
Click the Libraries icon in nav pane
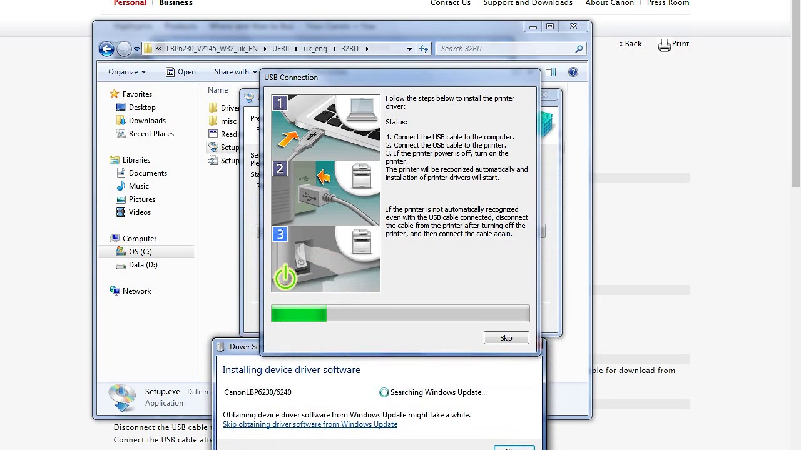114,160
